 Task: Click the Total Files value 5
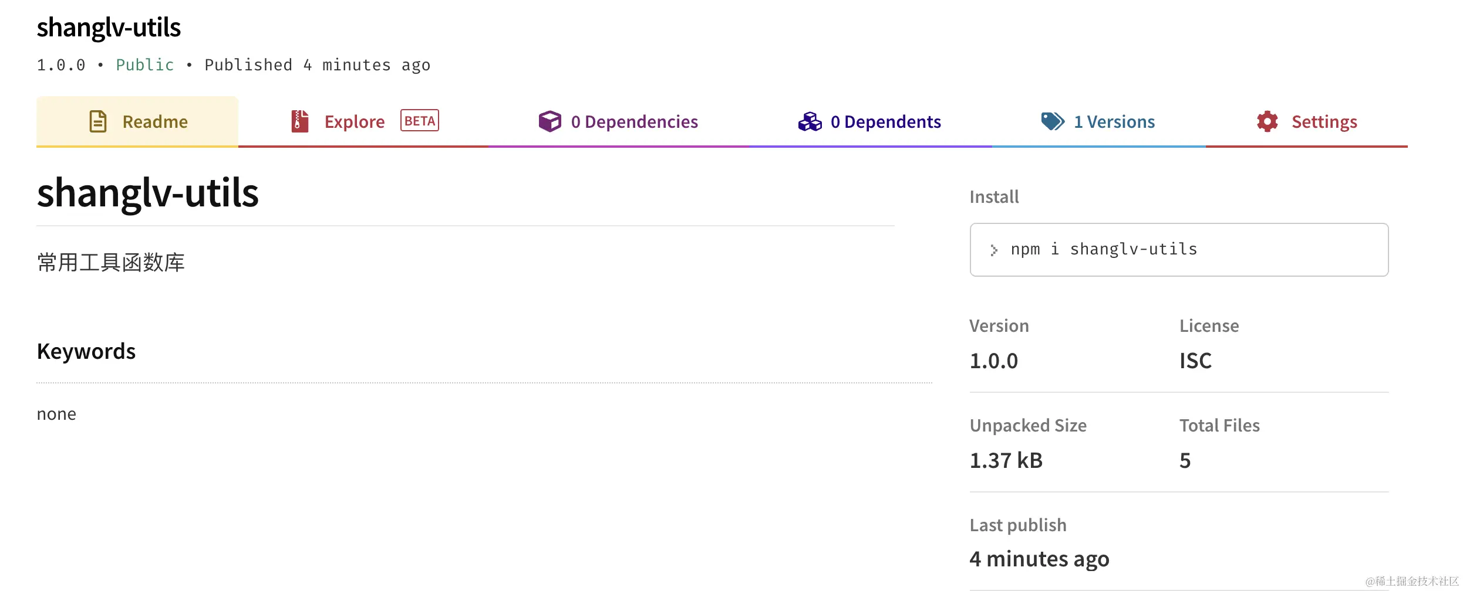tap(1185, 460)
